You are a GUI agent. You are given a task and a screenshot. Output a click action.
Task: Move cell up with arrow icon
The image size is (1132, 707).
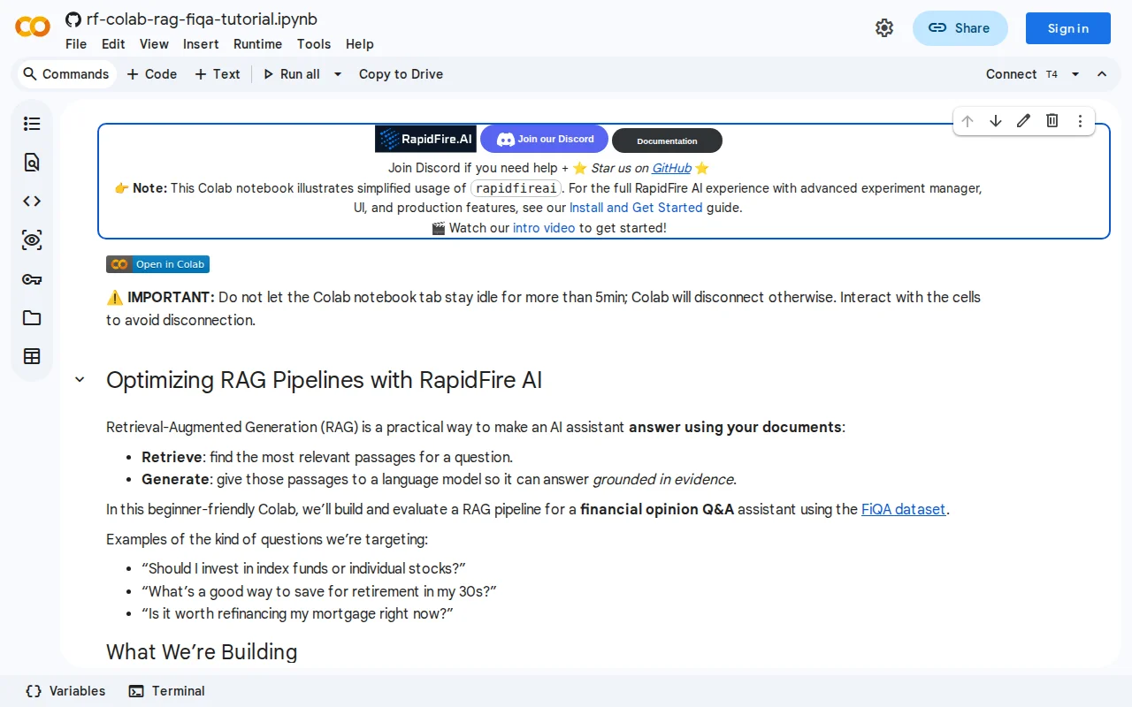968,121
